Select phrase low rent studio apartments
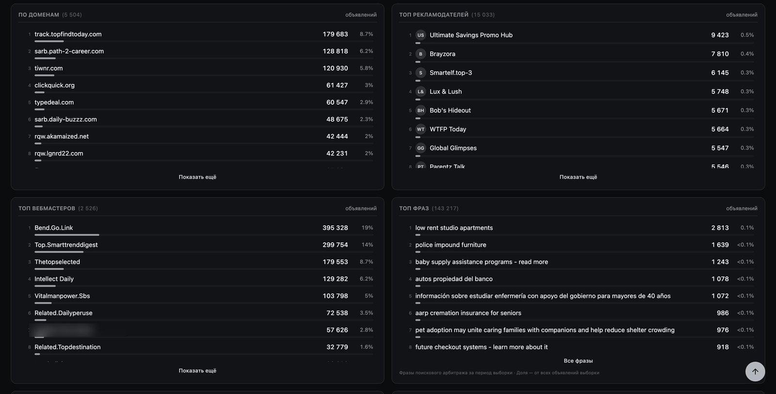The width and height of the screenshot is (776, 394). click(x=454, y=228)
